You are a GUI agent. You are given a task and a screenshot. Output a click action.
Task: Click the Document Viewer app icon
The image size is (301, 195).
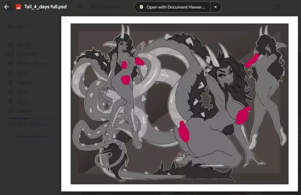pyautogui.click(x=141, y=7)
